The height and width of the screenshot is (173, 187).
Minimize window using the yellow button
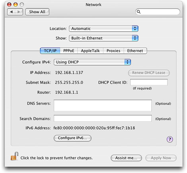point(16,5)
